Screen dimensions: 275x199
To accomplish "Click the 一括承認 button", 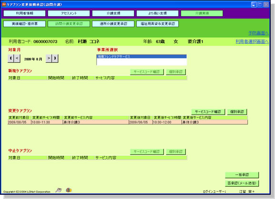I will point(242,175).
